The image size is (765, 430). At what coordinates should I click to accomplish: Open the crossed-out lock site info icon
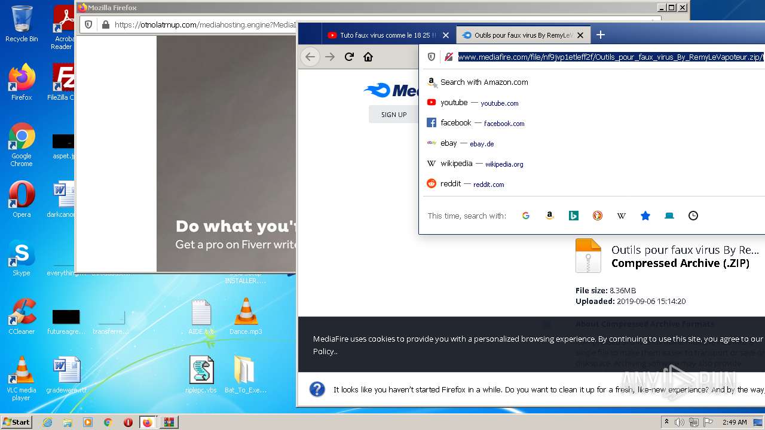click(448, 57)
